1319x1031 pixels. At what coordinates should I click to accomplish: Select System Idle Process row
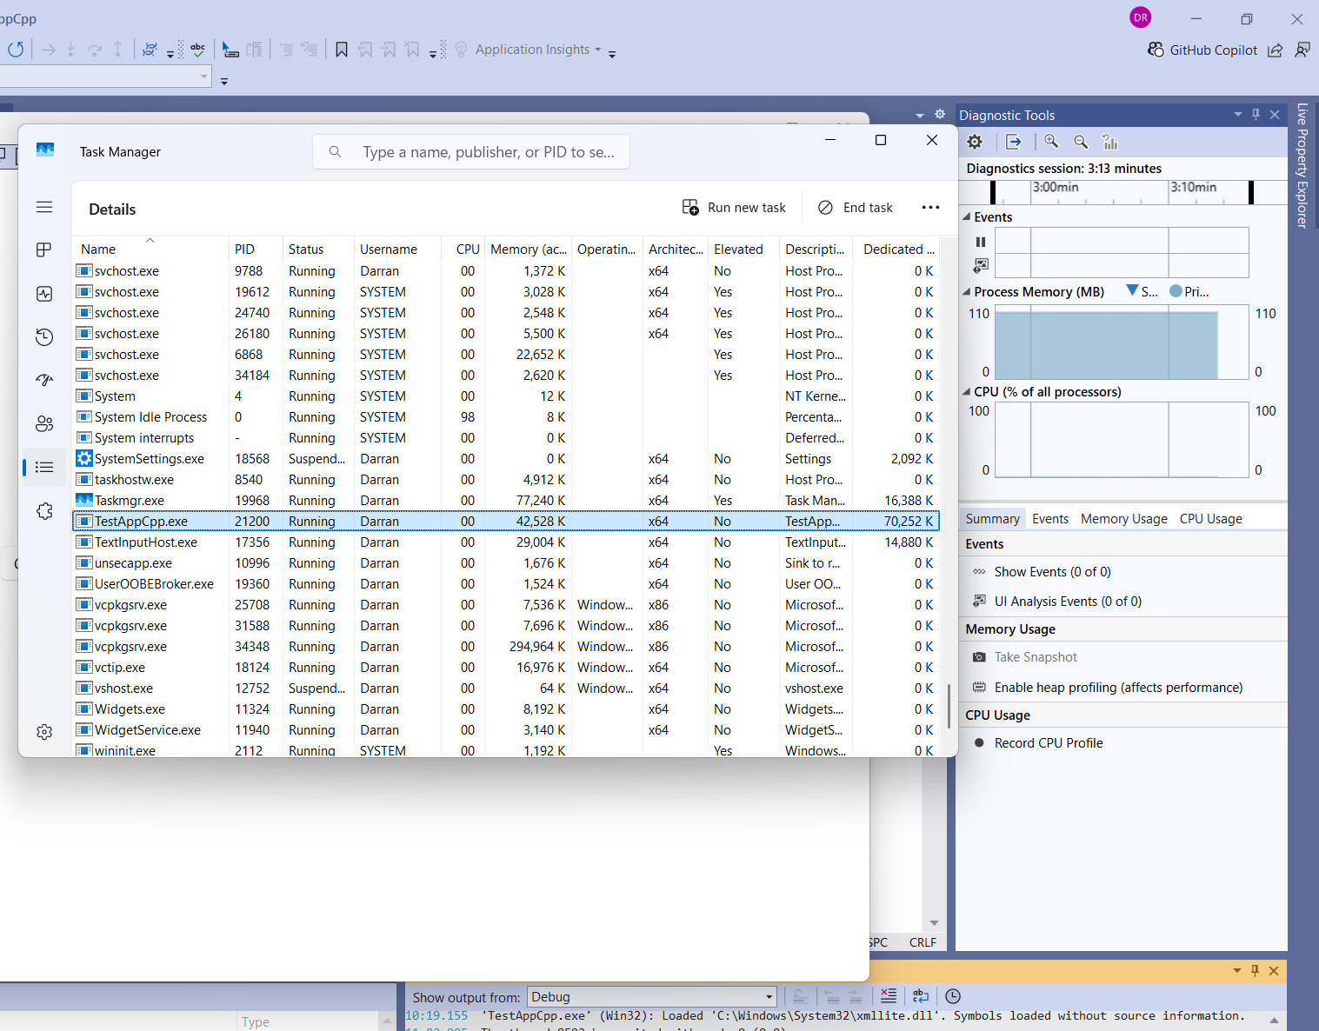[x=505, y=417]
